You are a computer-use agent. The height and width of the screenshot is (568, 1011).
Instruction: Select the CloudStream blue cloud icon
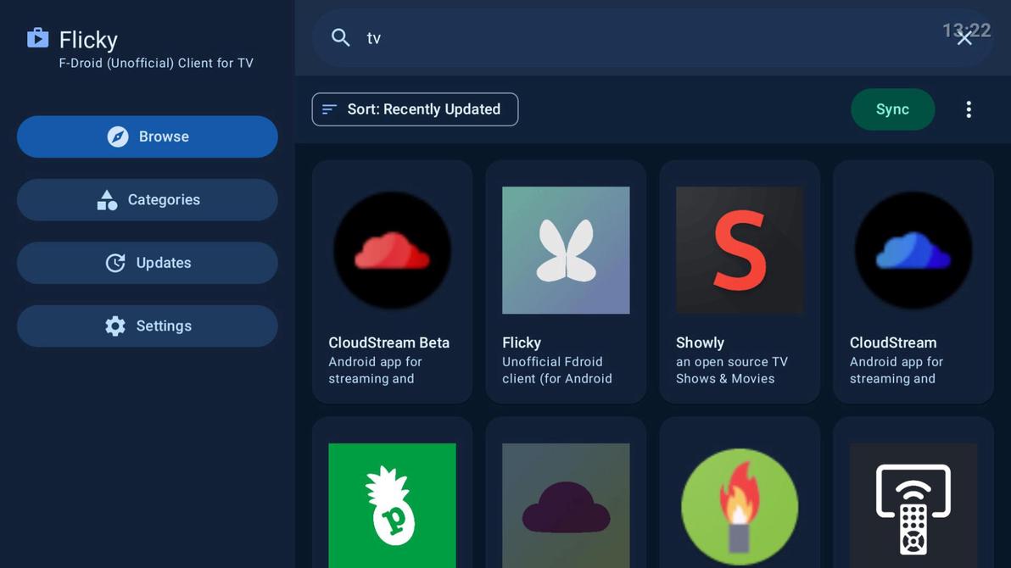click(x=913, y=250)
